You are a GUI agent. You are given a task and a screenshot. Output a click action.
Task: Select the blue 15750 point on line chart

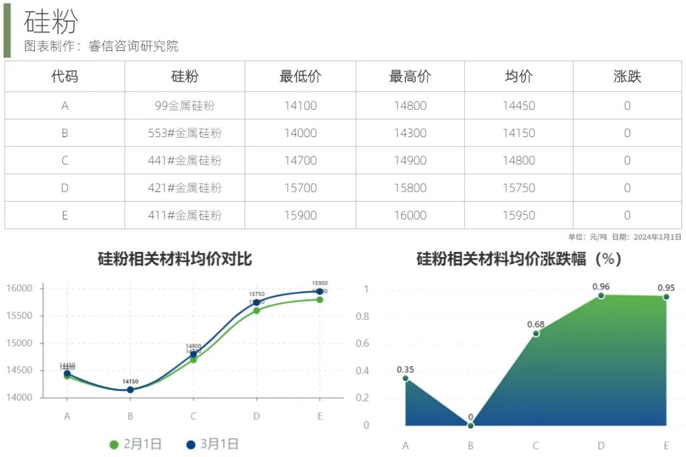[257, 303]
